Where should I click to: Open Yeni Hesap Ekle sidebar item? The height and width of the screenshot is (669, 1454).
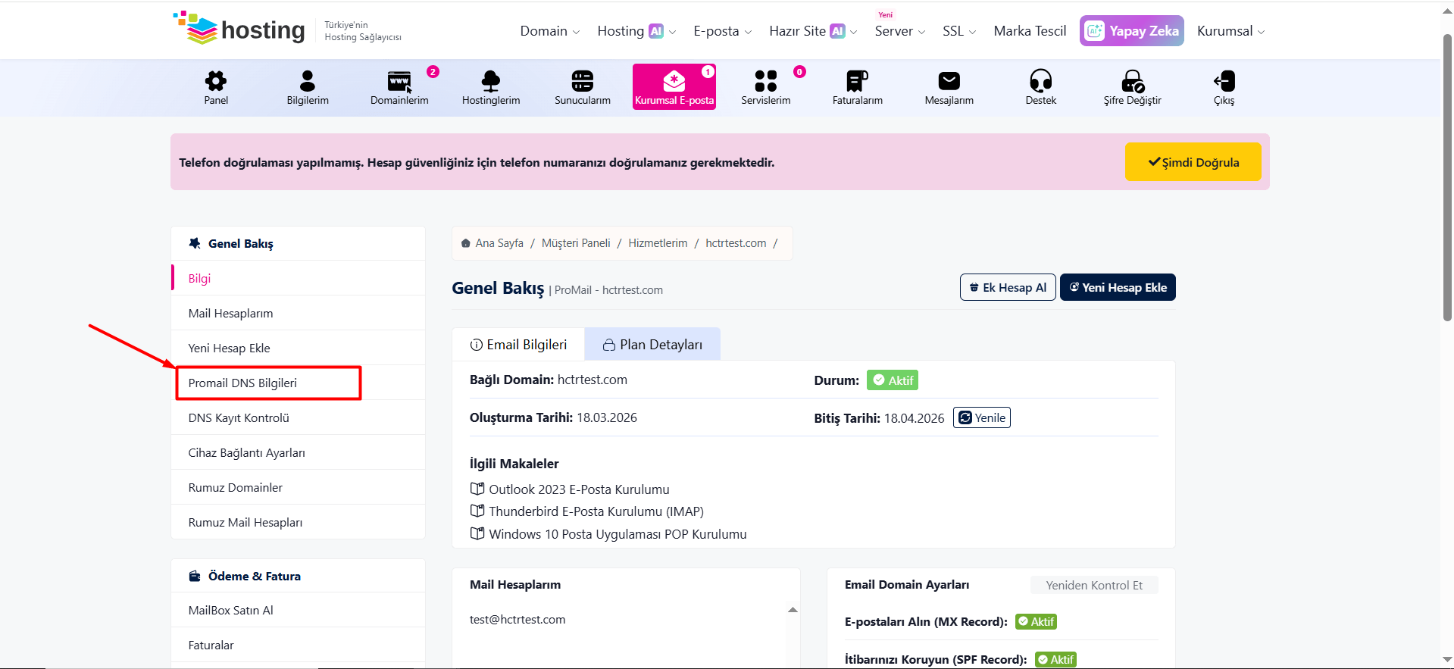(298, 348)
